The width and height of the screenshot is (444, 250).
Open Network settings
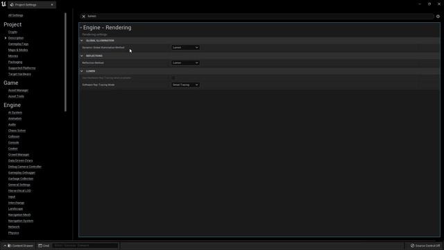tap(14, 227)
